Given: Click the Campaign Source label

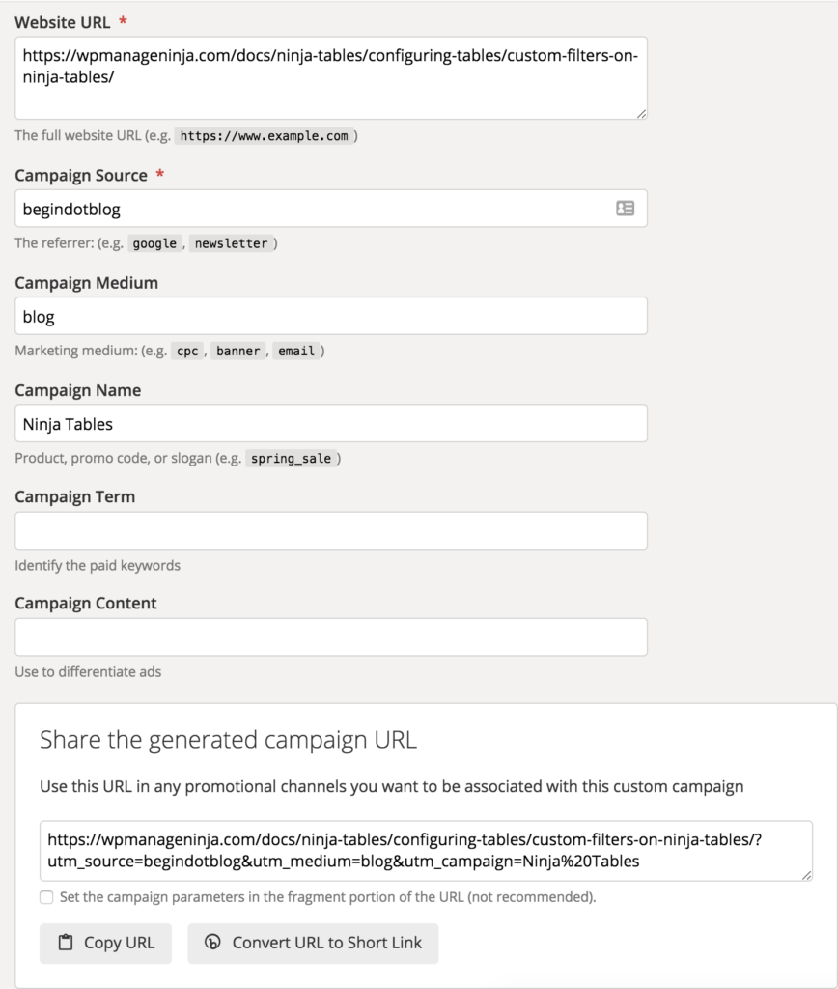Looking at the screenshot, I should 81,176.
